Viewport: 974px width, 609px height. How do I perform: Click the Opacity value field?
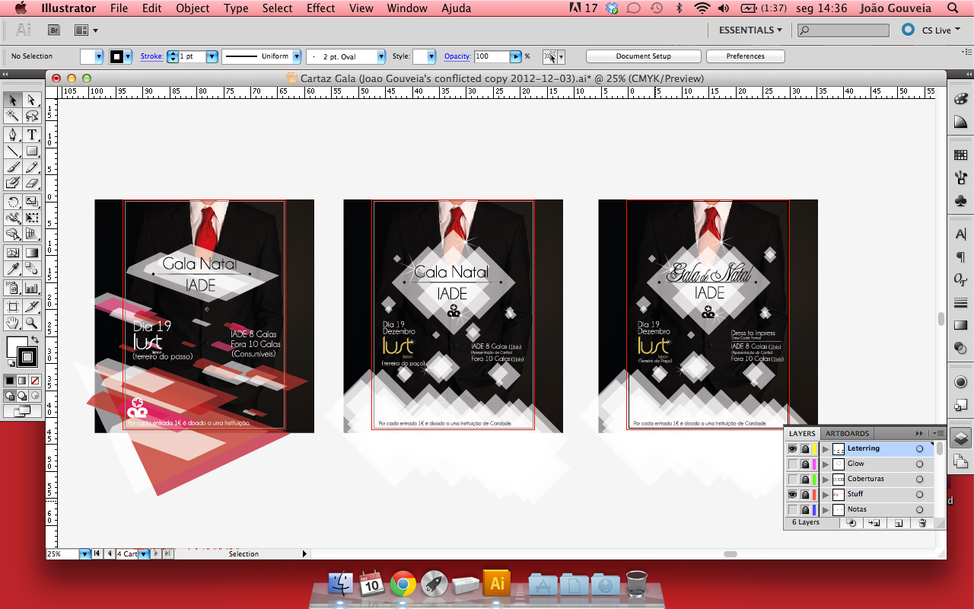(x=492, y=56)
